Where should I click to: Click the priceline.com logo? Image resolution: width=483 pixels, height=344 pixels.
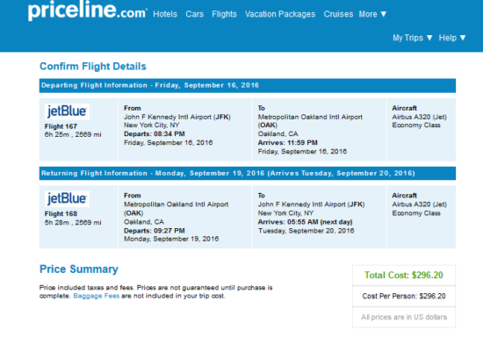pos(88,11)
